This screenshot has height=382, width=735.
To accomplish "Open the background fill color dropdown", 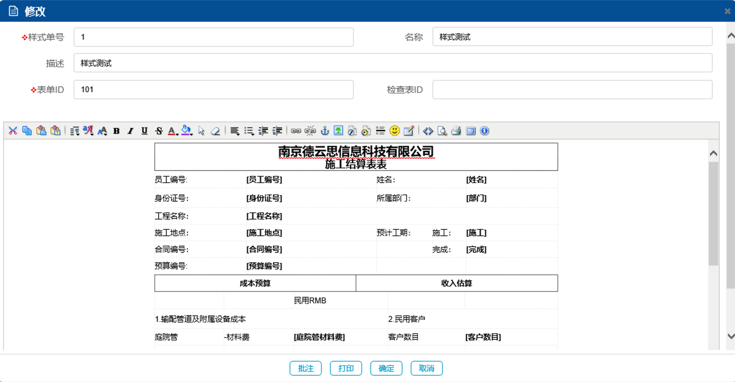I will 187,131.
